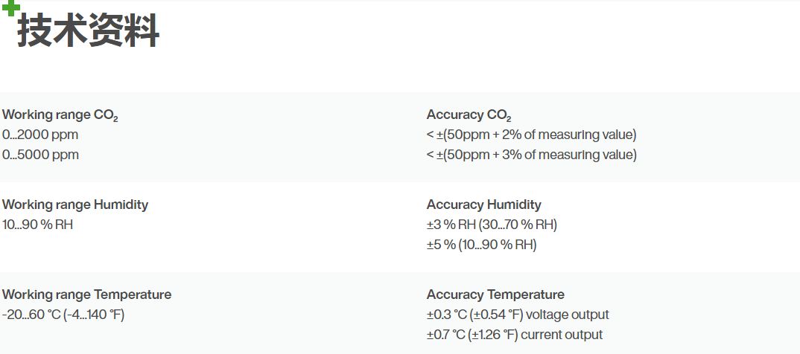
Task: Select the Working range Humidity label
Action: (x=75, y=205)
